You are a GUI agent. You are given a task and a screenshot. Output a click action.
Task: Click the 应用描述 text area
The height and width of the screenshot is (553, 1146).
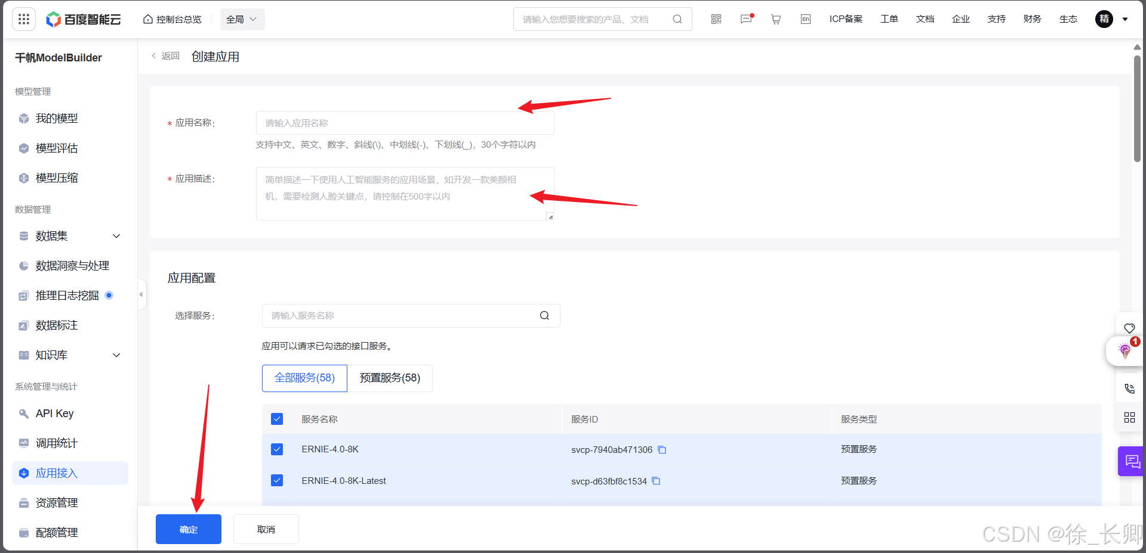pos(405,194)
